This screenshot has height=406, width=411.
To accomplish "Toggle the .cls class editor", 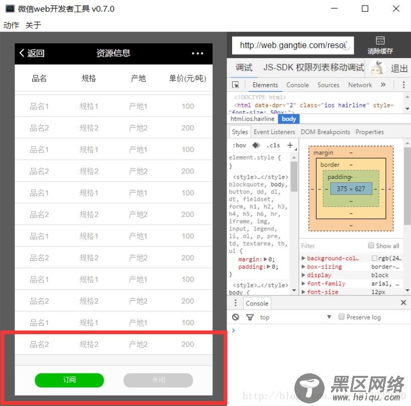I will [273, 146].
